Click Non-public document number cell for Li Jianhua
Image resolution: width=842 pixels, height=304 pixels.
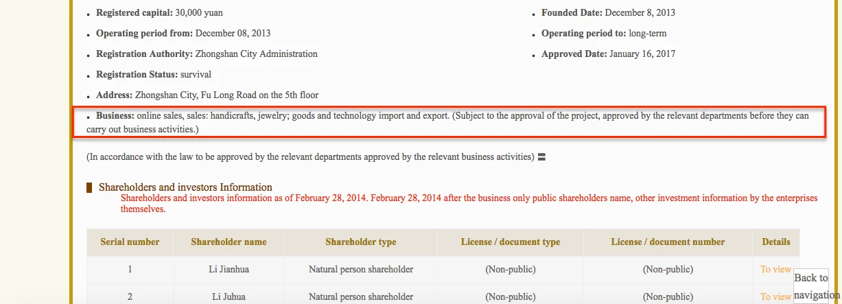(668, 270)
